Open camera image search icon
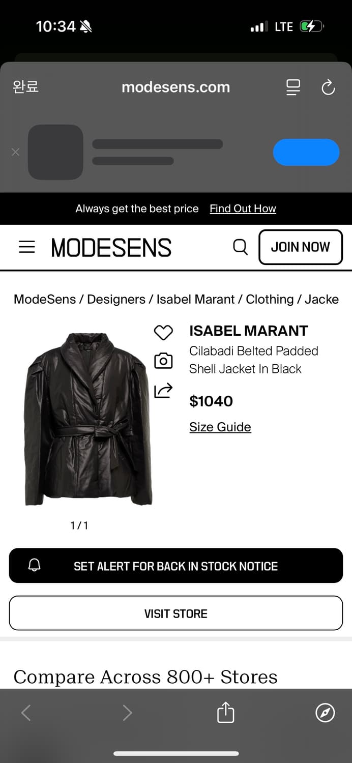The image size is (352, 763). coord(163,361)
